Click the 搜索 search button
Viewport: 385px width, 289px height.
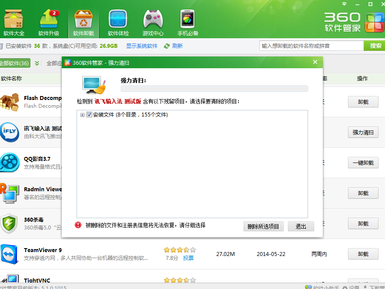375,46
